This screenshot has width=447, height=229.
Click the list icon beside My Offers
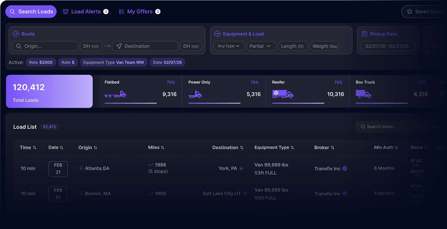pyautogui.click(x=121, y=11)
